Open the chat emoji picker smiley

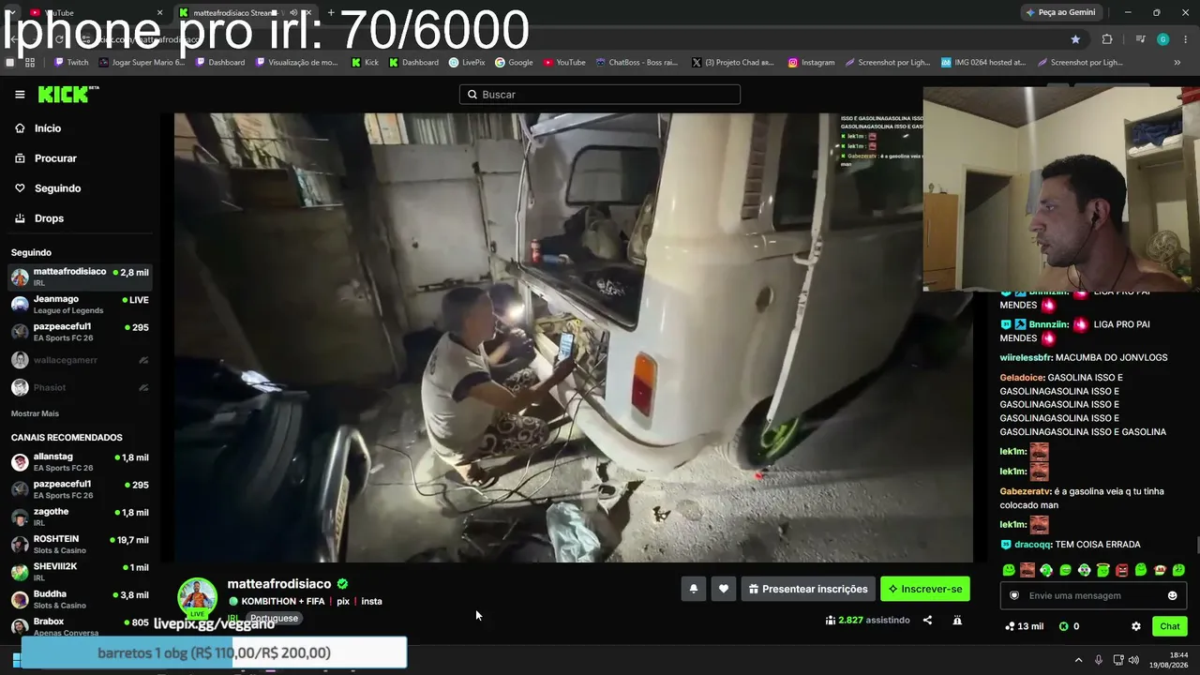pyautogui.click(x=1172, y=595)
